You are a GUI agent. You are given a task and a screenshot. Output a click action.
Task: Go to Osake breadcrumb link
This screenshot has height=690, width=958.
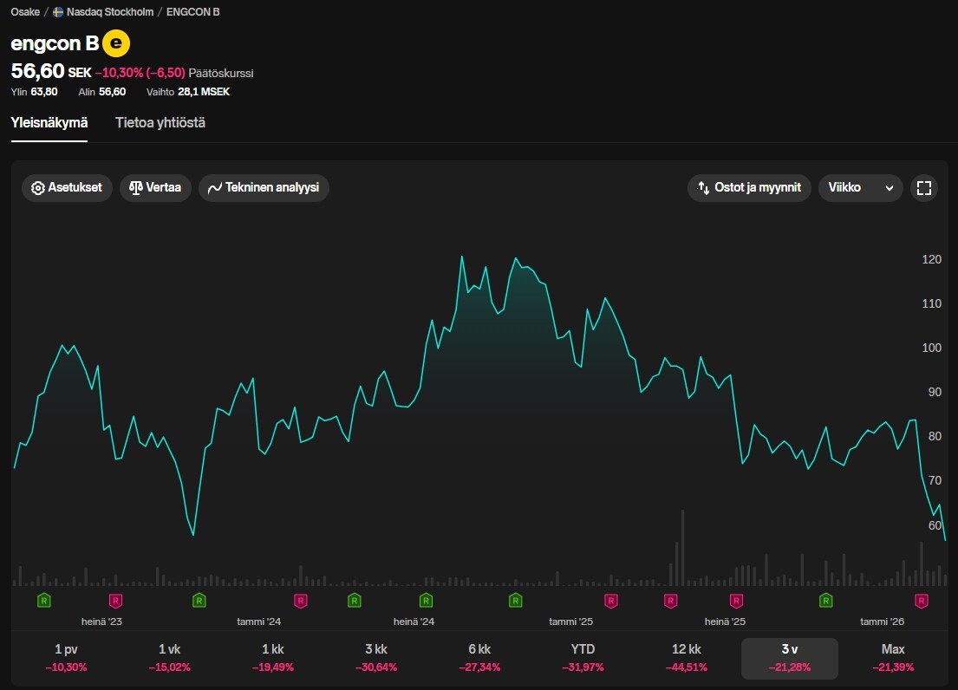[x=25, y=12]
